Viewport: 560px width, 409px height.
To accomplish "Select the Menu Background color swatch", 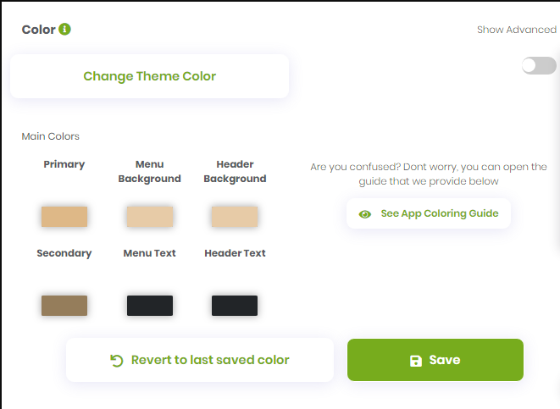I will pyautogui.click(x=150, y=217).
